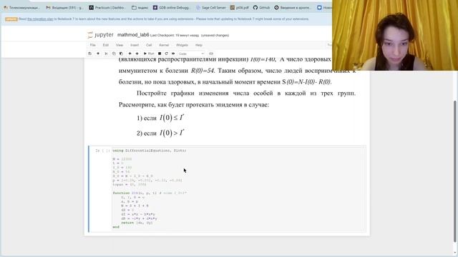Screen dimensions: 458x257
Task: Open the Sage Cell Server bookmark
Action: (211, 8)
